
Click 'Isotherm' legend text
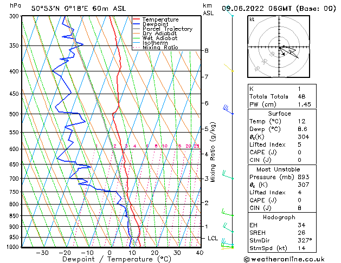click(x=155, y=43)
